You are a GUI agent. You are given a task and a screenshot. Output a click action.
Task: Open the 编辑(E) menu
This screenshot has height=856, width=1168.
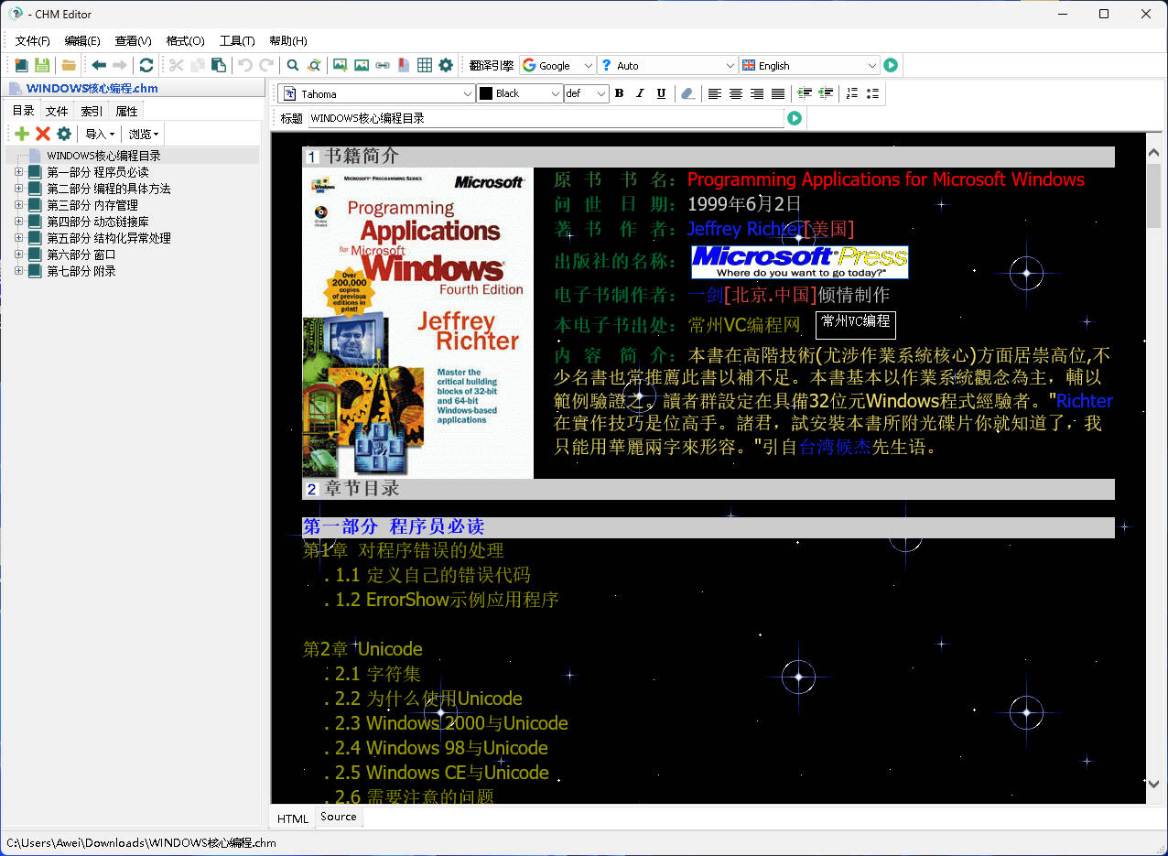tap(82, 40)
